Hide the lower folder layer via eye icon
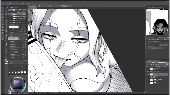 point(147,77)
